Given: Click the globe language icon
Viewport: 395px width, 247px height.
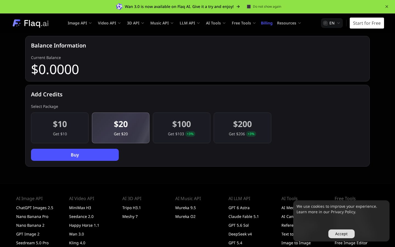Looking at the screenshot, I should (x=325, y=23).
